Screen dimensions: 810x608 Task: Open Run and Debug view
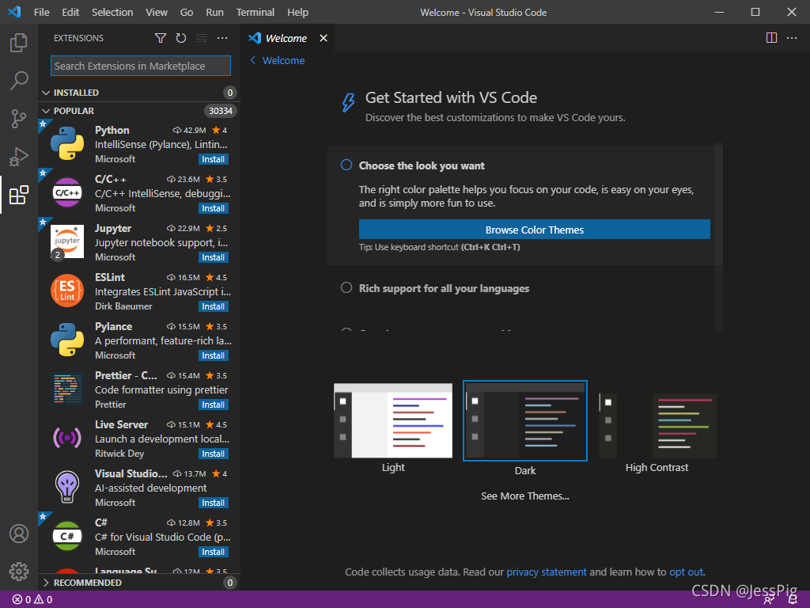[x=19, y=157]
